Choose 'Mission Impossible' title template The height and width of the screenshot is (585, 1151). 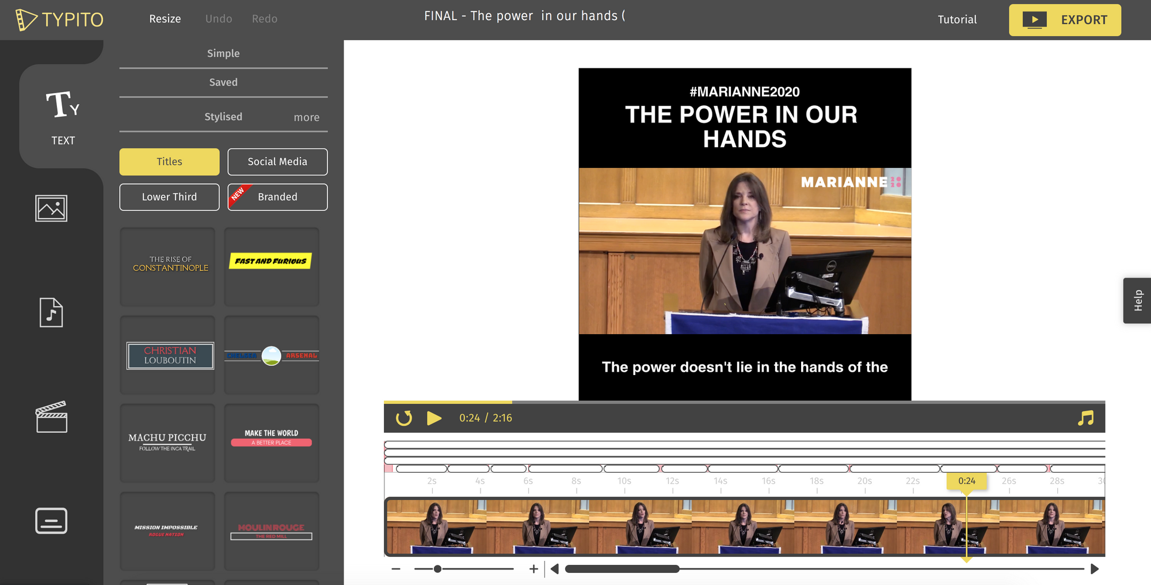[167, 531]
